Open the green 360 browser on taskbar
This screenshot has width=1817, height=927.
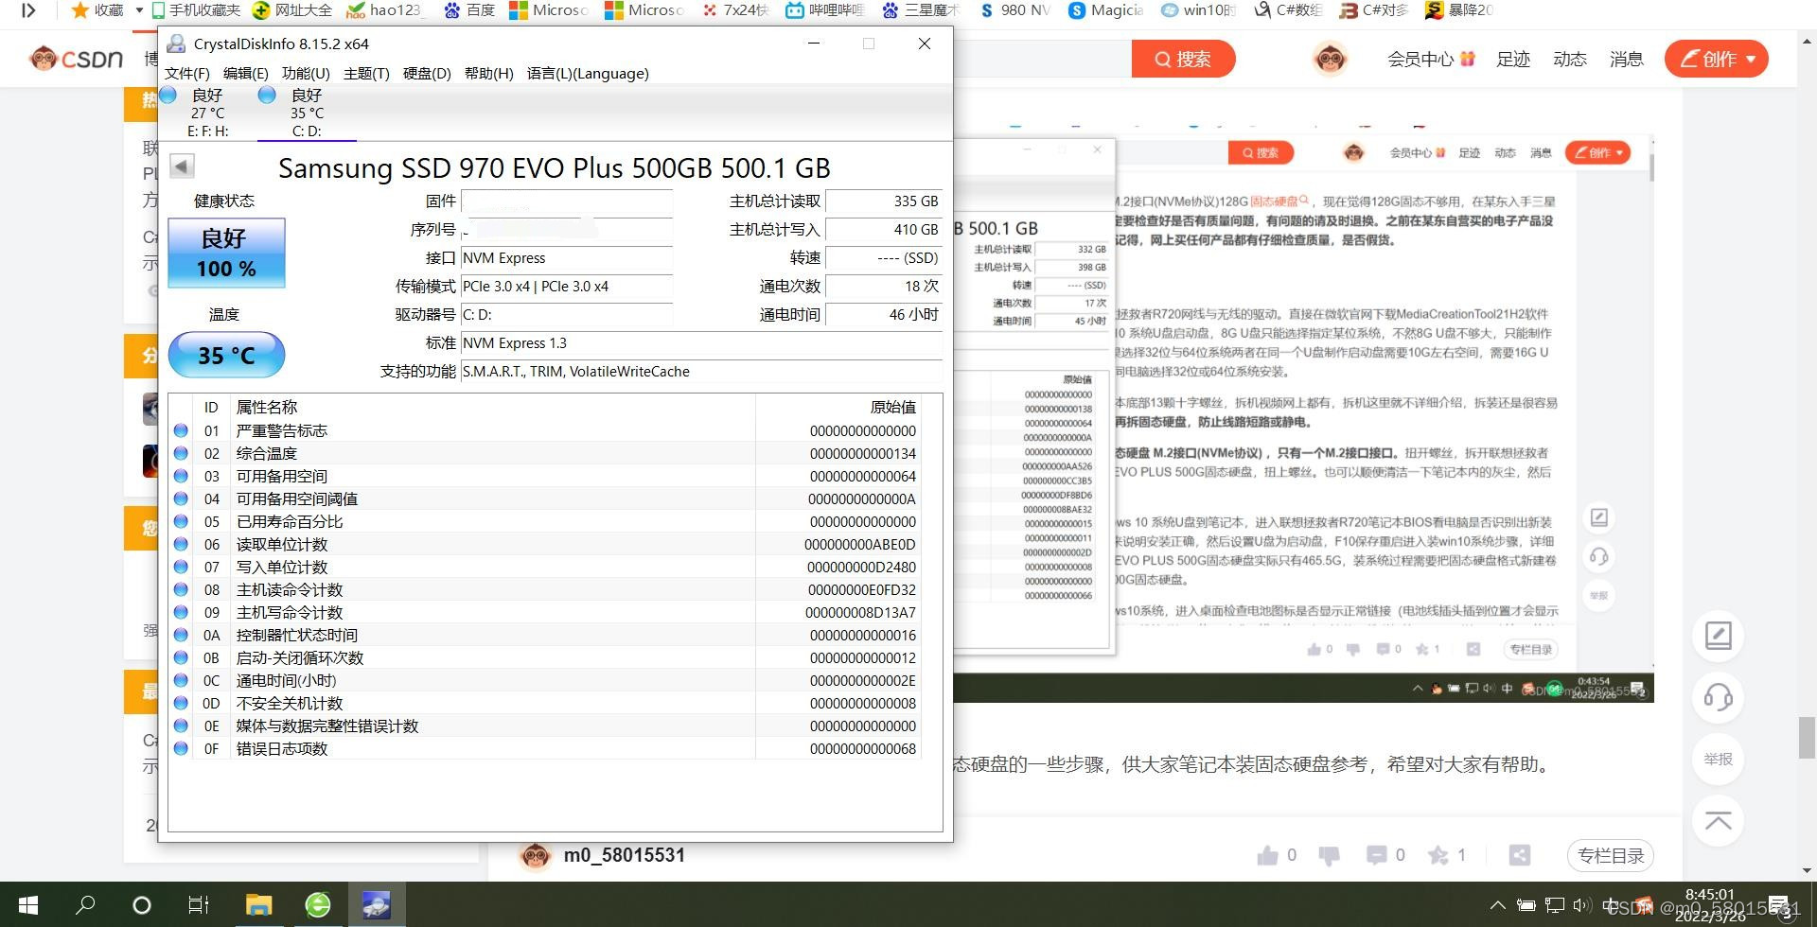click(x=318, y=905)
